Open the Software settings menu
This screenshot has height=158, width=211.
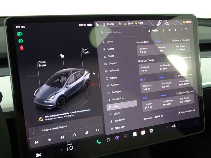[x=114, y=92]
